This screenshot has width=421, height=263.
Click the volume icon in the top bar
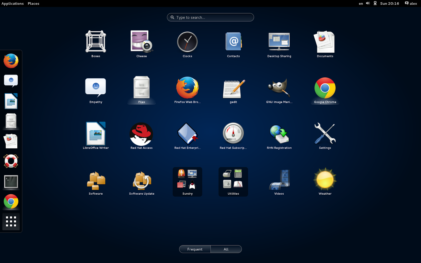click(368, 3)
